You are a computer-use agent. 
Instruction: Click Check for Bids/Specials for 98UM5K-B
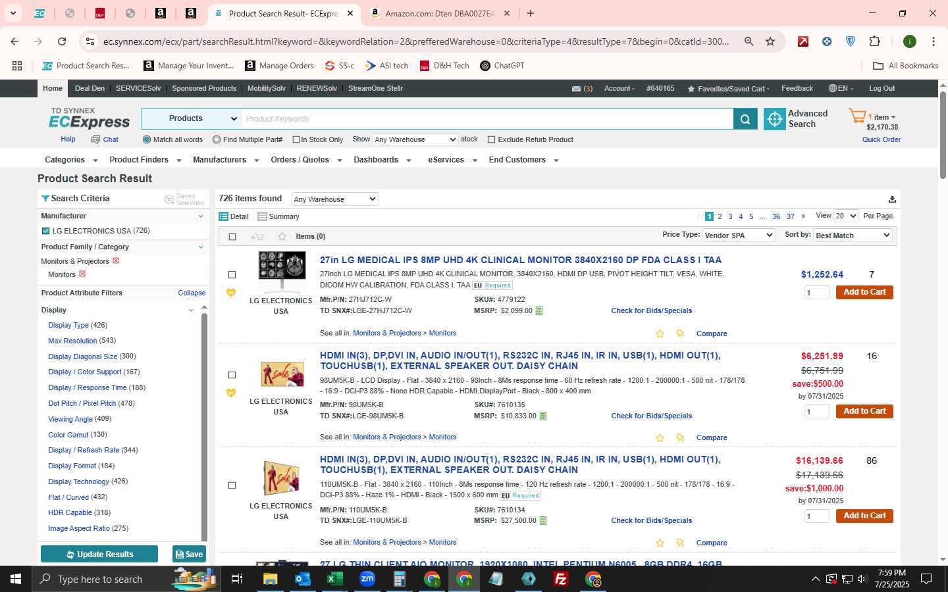pos(651,416)
